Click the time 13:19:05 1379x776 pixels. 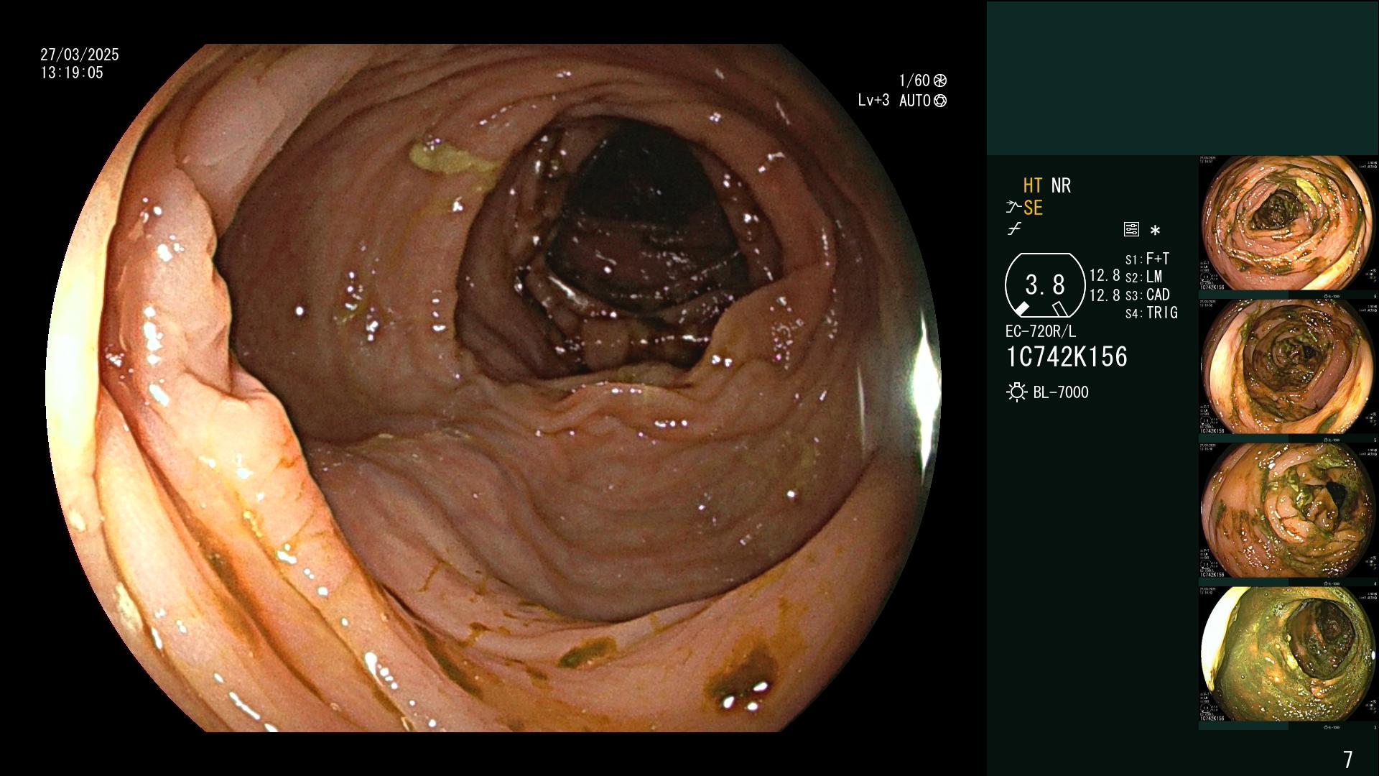coord(72,73)
